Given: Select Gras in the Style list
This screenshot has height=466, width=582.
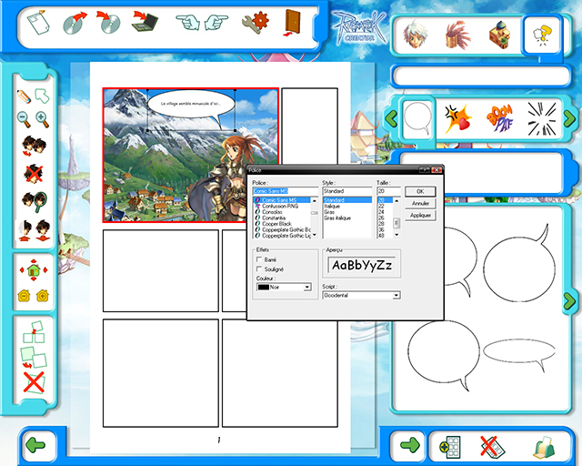Looking at the screenshot, I should pos(329,212).
